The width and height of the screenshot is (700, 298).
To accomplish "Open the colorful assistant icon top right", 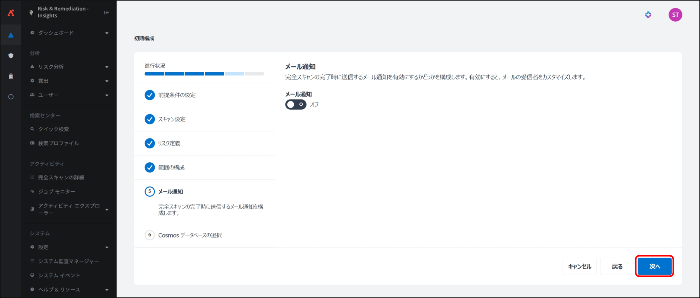I will (648, 15).
